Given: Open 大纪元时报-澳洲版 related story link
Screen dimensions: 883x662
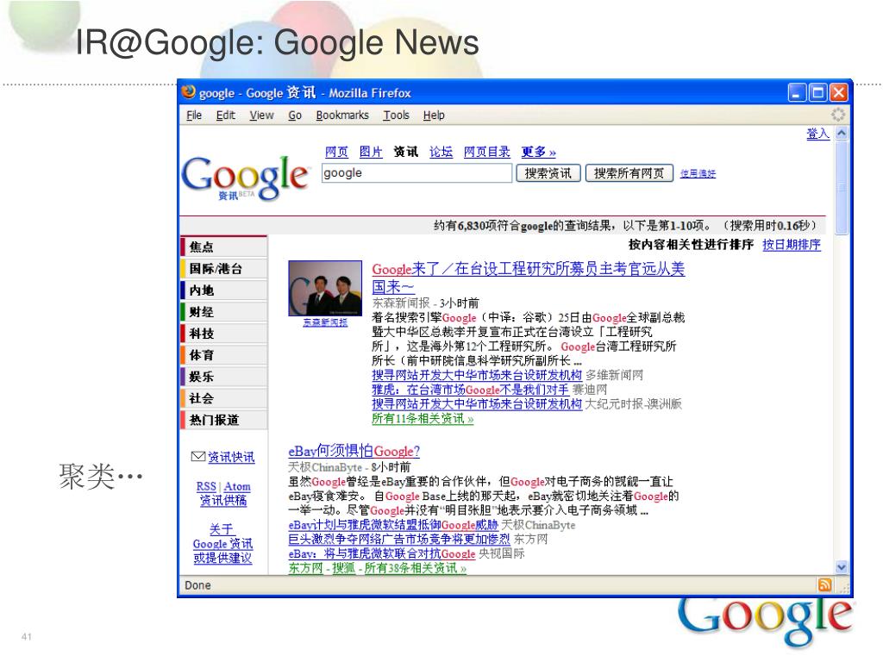Looking at the screenshot, I should 476,403.
